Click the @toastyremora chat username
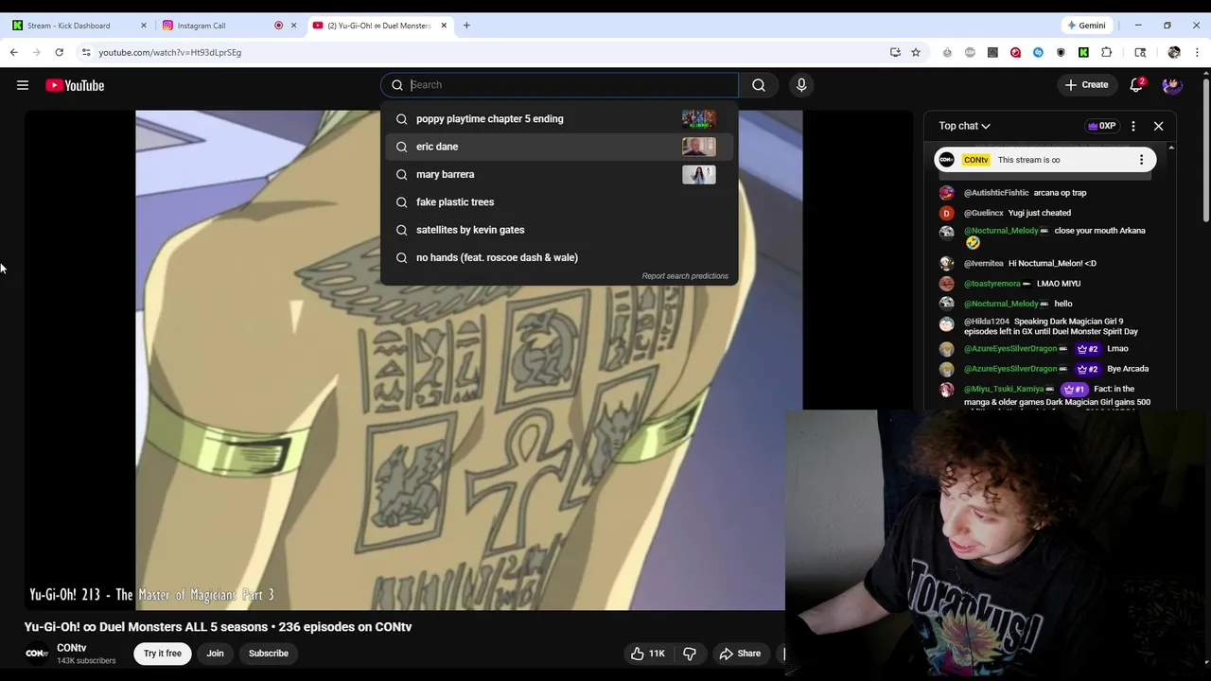 pos(992,284)
